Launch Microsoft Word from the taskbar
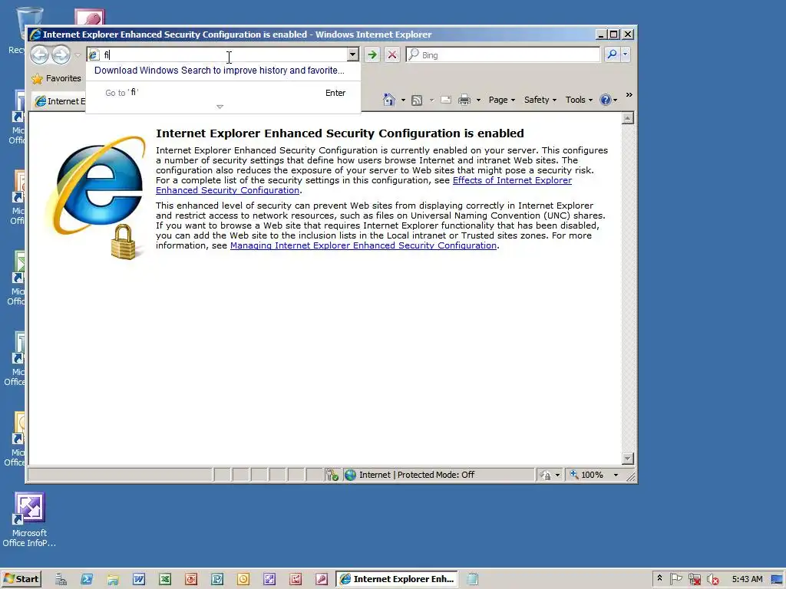 click(x=139, y=579)
